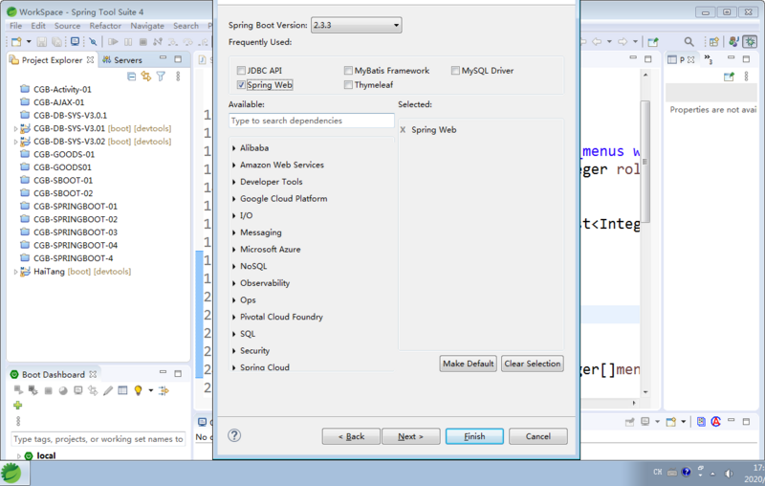
Task: Select the Debug perspective bug icon
Action: (750, 42)
